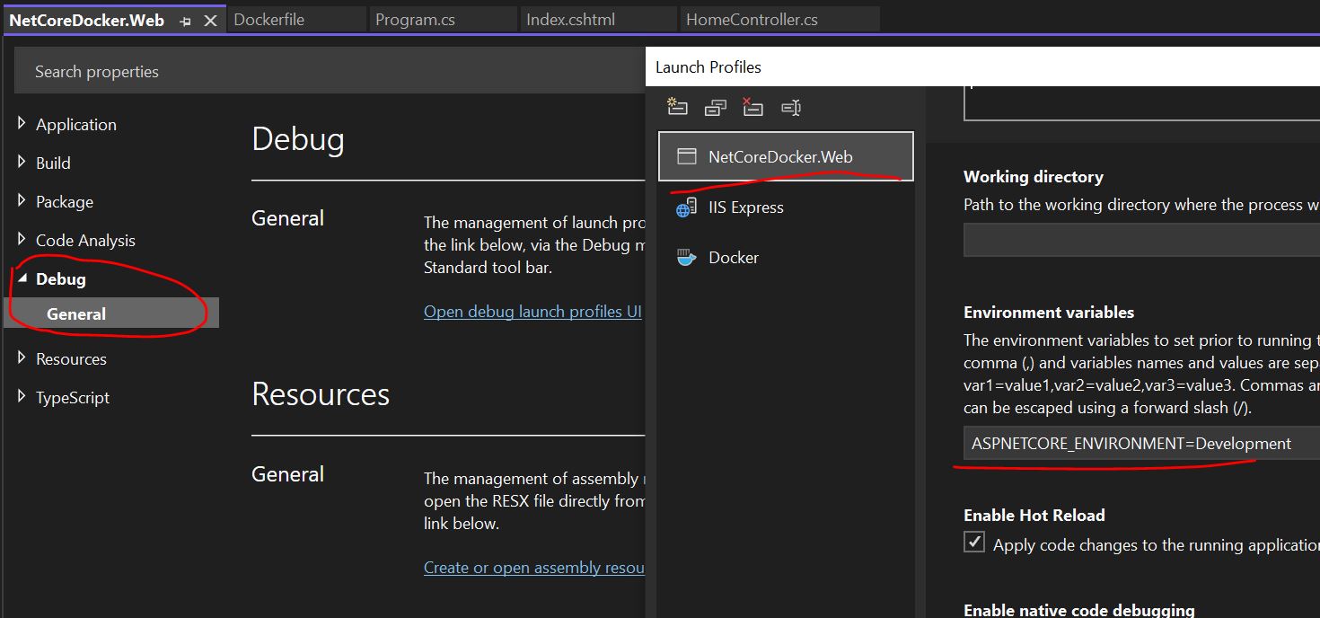Click the Create or open assembly resources link
This screenshot has height=618, width=1320.
click(x=533, y=568)
